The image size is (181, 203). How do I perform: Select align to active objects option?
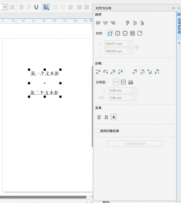(x=110, y=33)
